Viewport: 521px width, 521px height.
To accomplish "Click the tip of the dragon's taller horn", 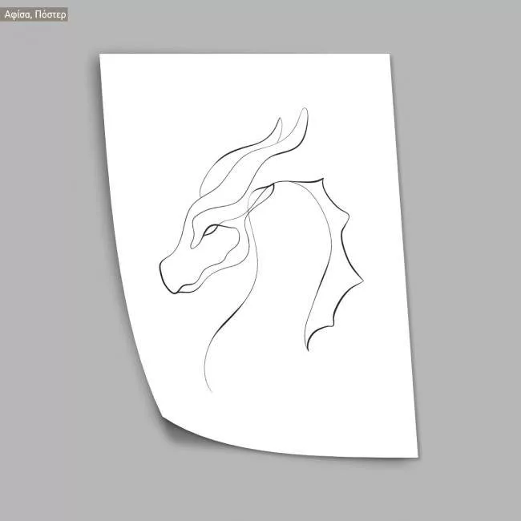I will tap(305, 111).
